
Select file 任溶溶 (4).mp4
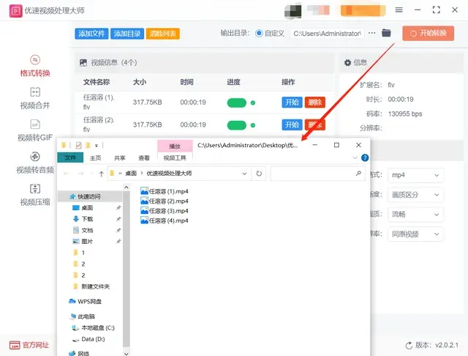click(165, 220)
